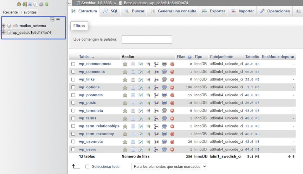303x174 pixels.
Task: Click search icon for wp_options row
Action: 149,87
